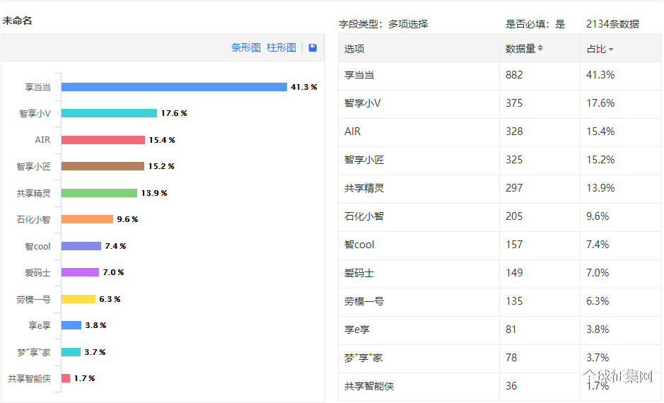Click the cyan 智享小V bar
664x403 pixels.
pyautogui.click(x=109, y=113)
